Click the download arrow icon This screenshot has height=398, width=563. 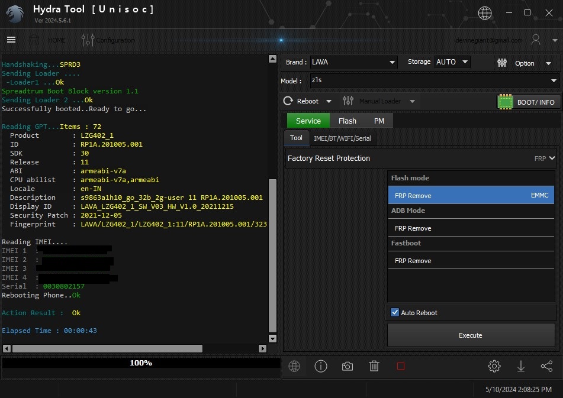(520, 366)
